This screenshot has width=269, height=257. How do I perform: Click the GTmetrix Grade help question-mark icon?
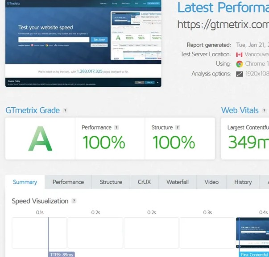(x=65, y=110)
